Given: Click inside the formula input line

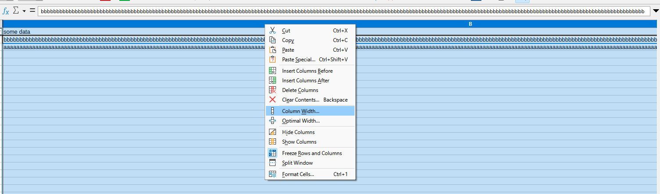Looking at the screenshot, I should click(342, 11).
